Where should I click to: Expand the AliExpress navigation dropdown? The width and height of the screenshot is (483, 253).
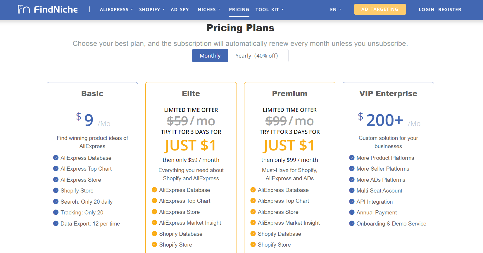(x=116, y=10)
